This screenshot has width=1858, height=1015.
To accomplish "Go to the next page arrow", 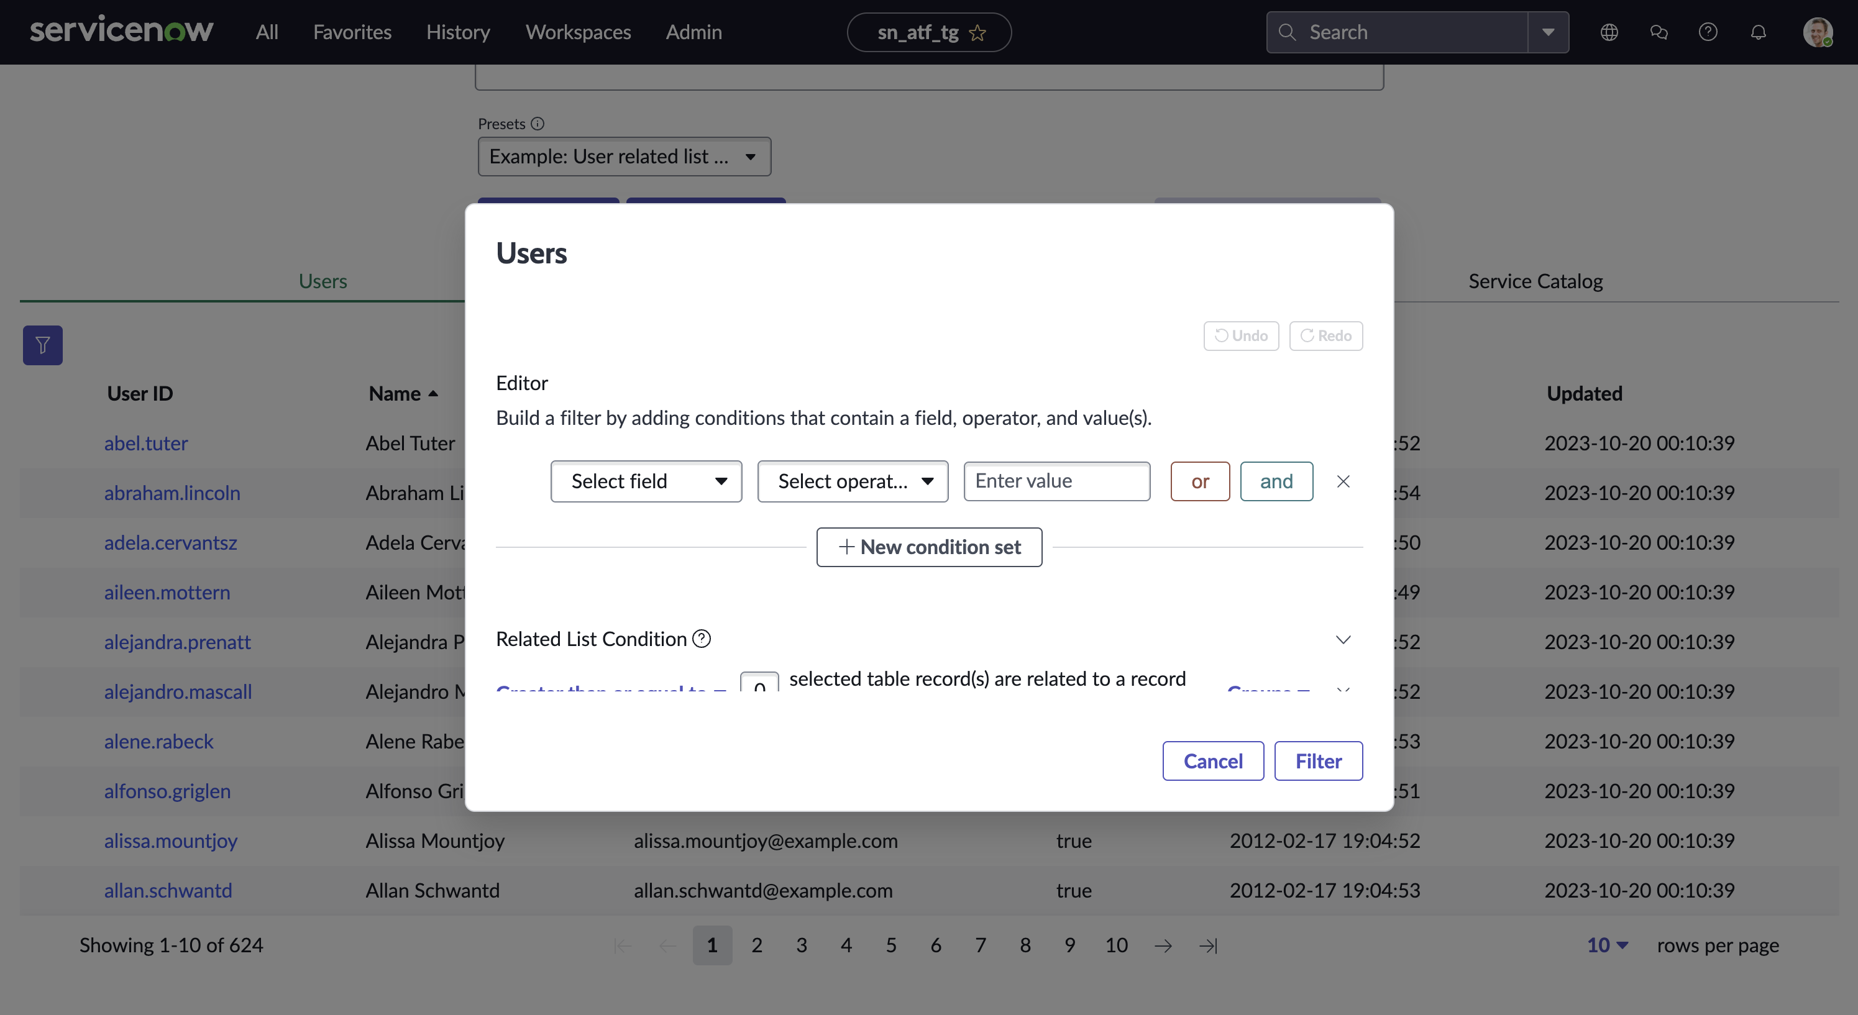I will click(x=1163, y=945).
